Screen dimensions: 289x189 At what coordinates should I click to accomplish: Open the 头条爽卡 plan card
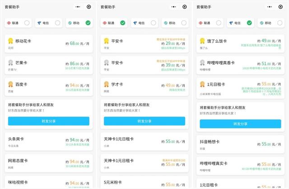point(49,141)
